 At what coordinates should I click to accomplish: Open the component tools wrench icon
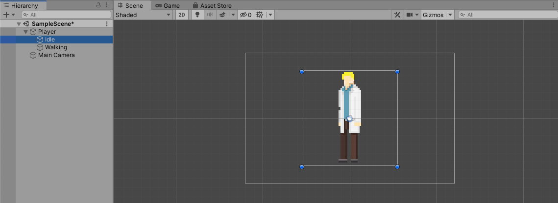pyautogui.click(x=397, y=15)
